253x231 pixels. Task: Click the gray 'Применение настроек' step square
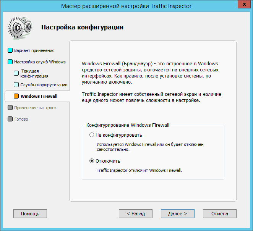(10, 108)
